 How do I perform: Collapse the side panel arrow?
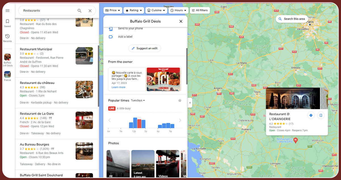pos(190,103)
